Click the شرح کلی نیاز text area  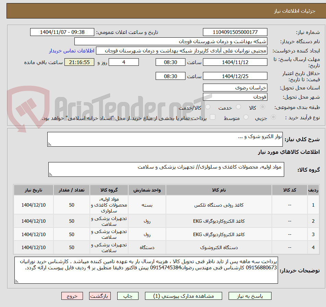165,139
